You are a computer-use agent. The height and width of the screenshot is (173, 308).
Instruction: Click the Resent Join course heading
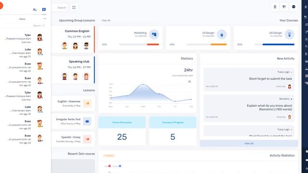click(81, 154)
